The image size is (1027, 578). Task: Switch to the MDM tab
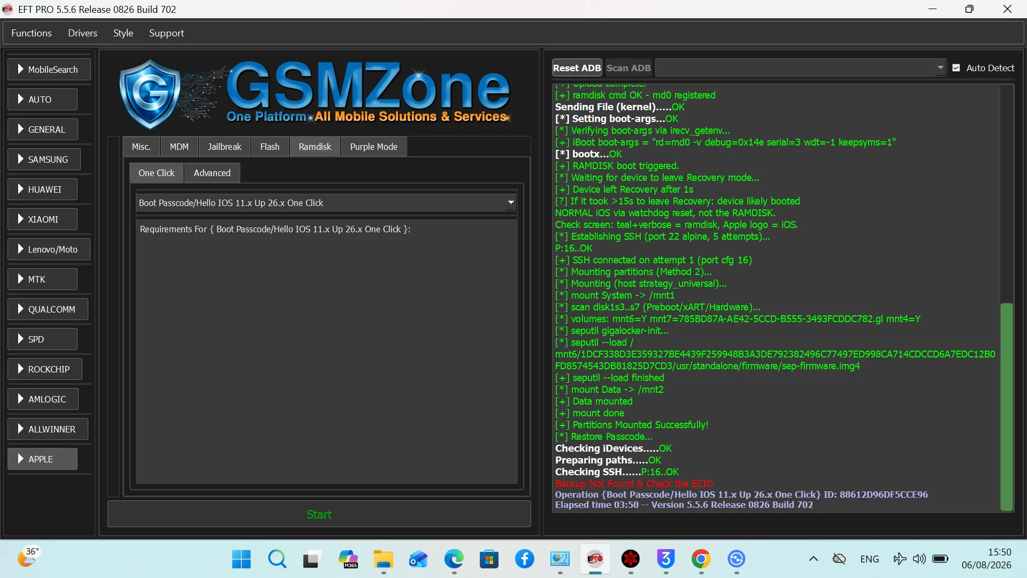(179, 147)
